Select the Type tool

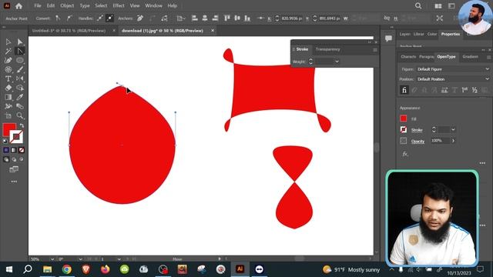tap(8, 78)
